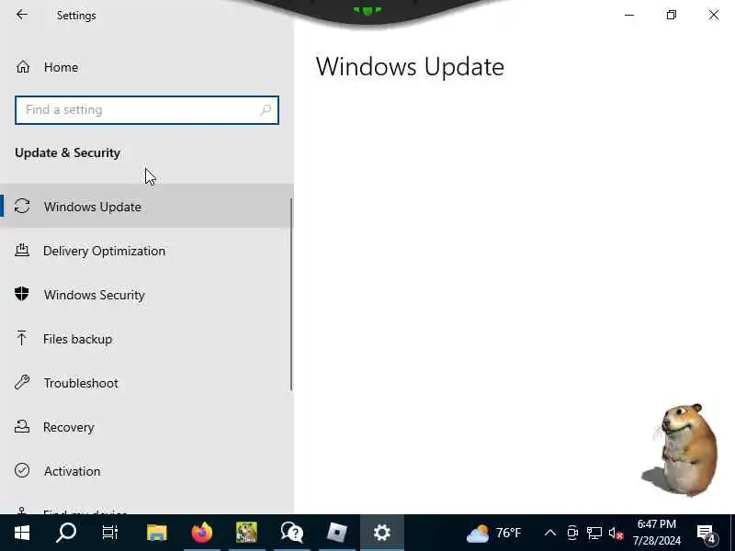Image resolution: width=735 pixels, height=551 pixels.
Task: Click the Troubleshoot wrench icon
Action: [22, 382]
